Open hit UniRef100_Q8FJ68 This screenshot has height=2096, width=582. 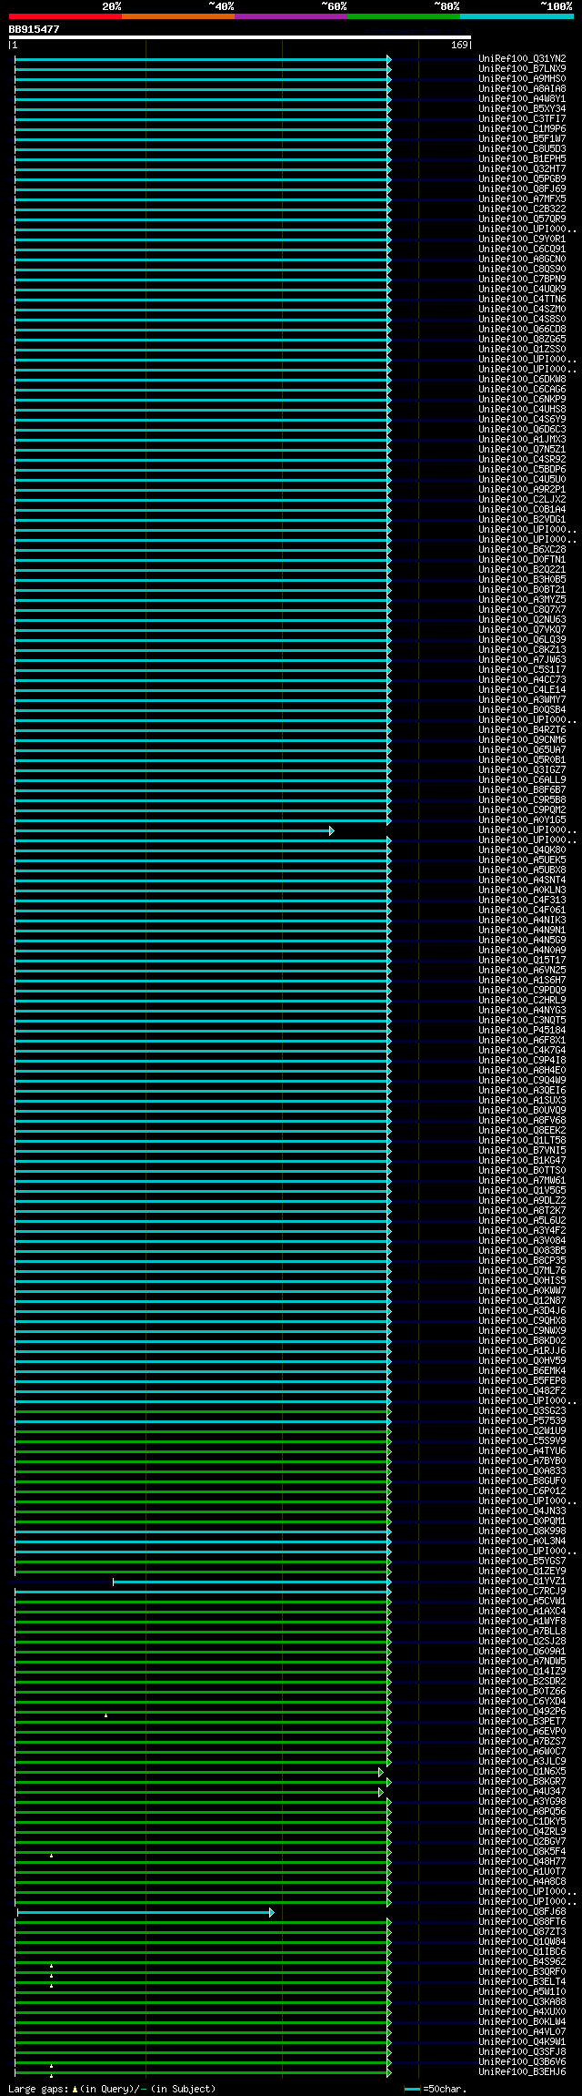(522, 1912)
